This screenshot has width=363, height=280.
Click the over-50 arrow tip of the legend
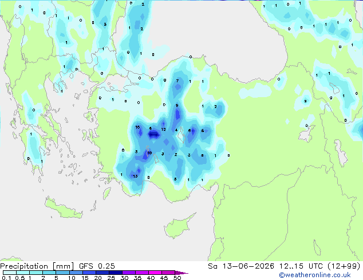[x=181, y=273]
